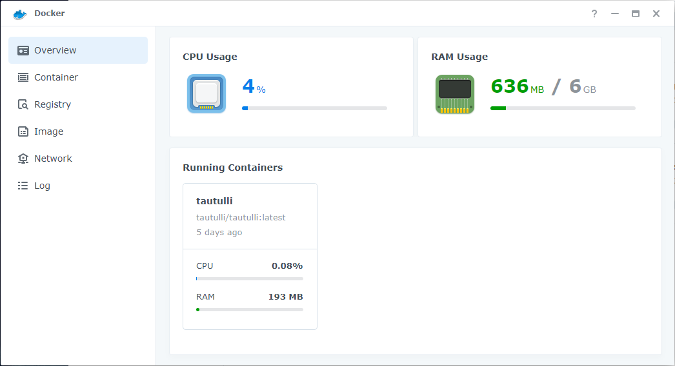Screen dimensions: 675x366
Task: Close the Docker window
Action: 656,14
